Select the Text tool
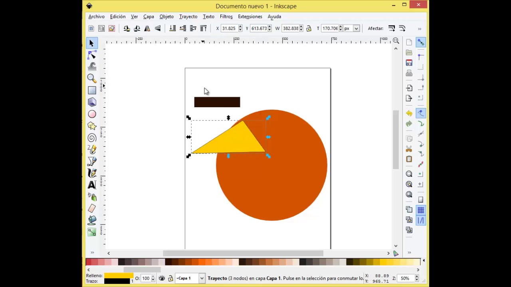The height and width of the screenshot is (287, 511). (92, 185)
